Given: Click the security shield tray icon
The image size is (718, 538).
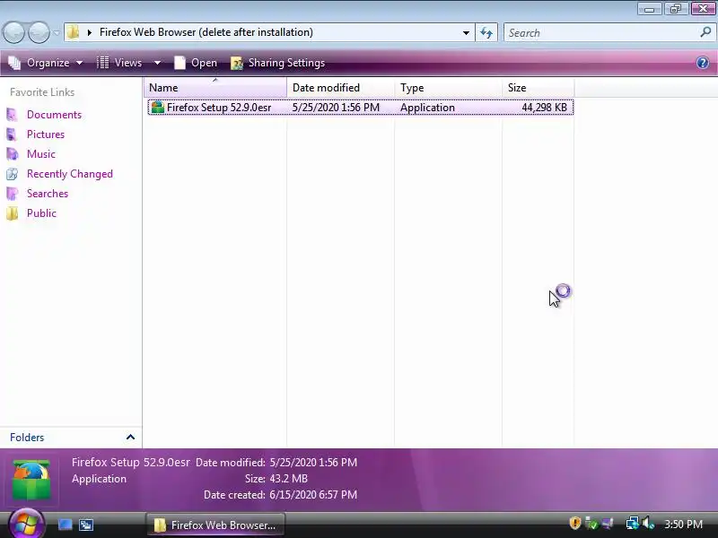Looking at the screenshot, I should pyautogui.click(x=575, y=523).
